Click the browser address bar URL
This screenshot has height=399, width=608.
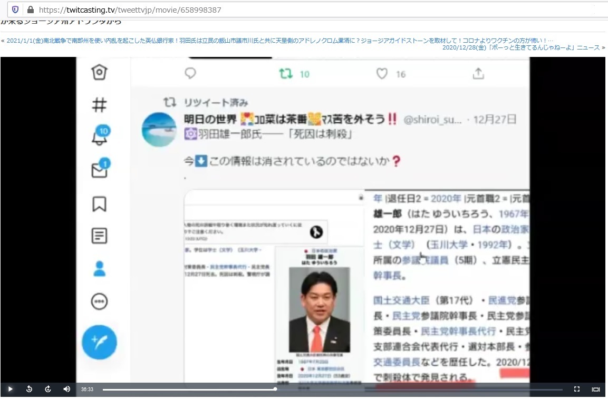tap(130, 9)
